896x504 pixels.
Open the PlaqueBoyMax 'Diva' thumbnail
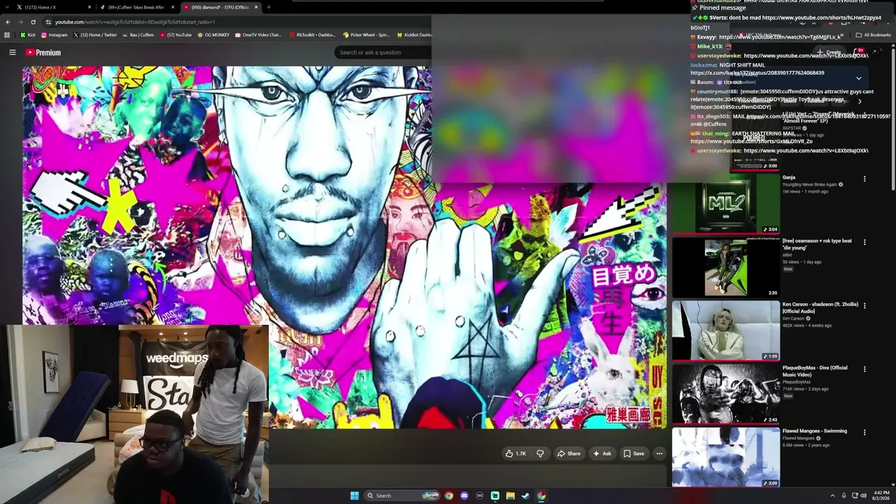(x=726, y=394)
